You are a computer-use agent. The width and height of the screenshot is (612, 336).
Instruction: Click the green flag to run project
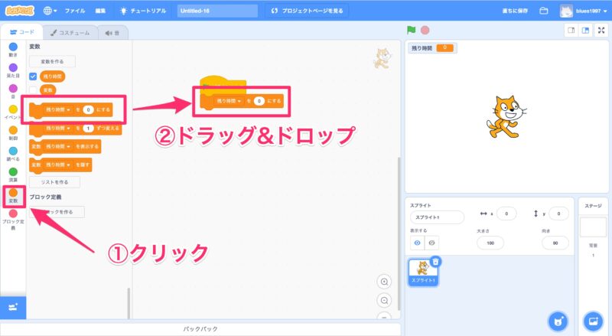click(x=412, y=31)
